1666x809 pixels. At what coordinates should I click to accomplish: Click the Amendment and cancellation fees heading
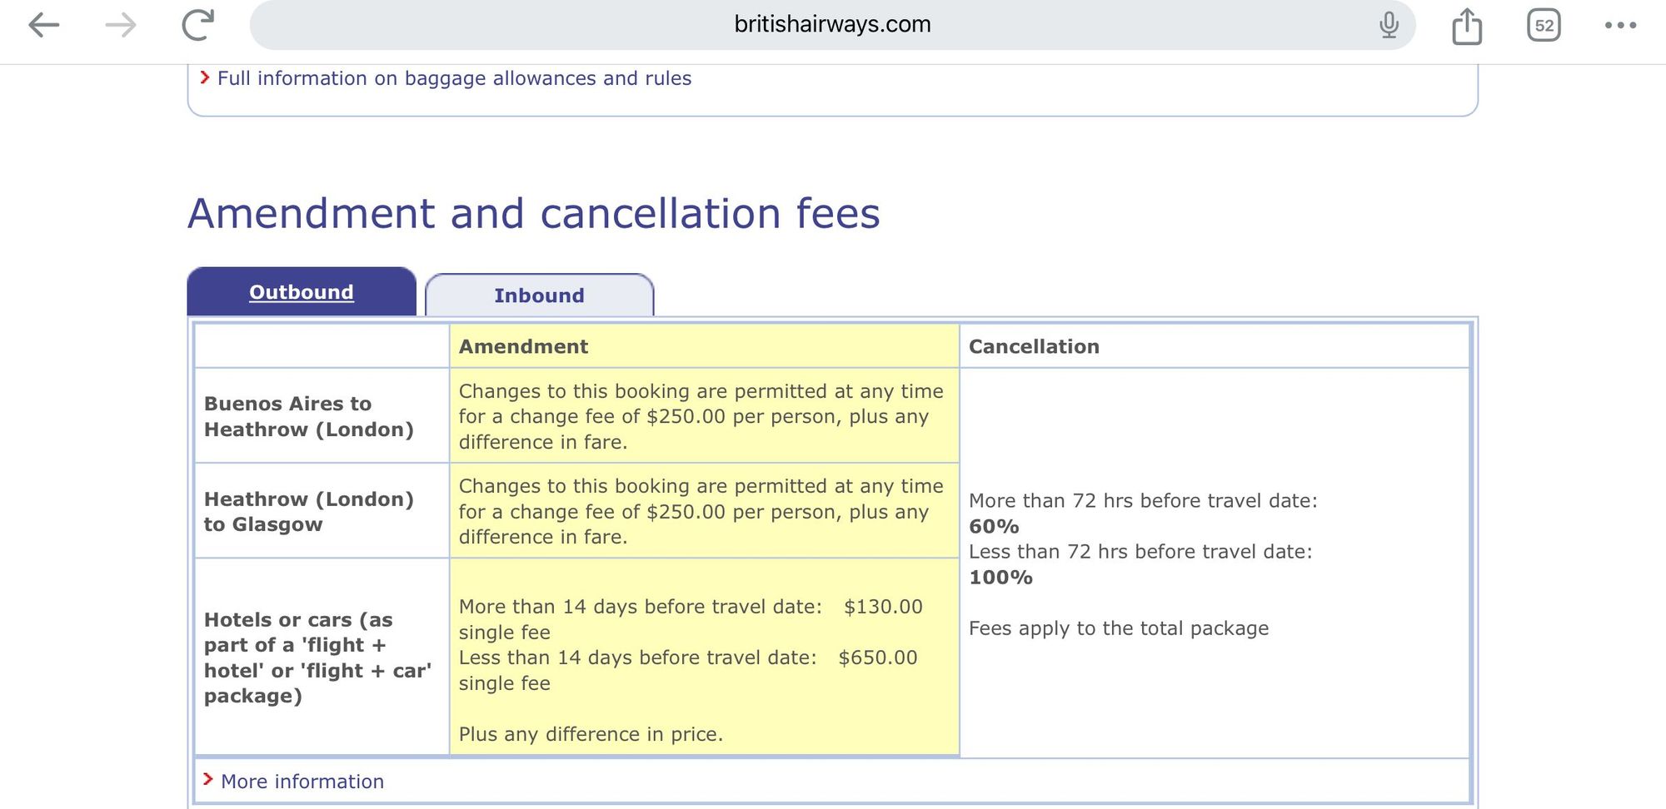[x=534, y=213]
